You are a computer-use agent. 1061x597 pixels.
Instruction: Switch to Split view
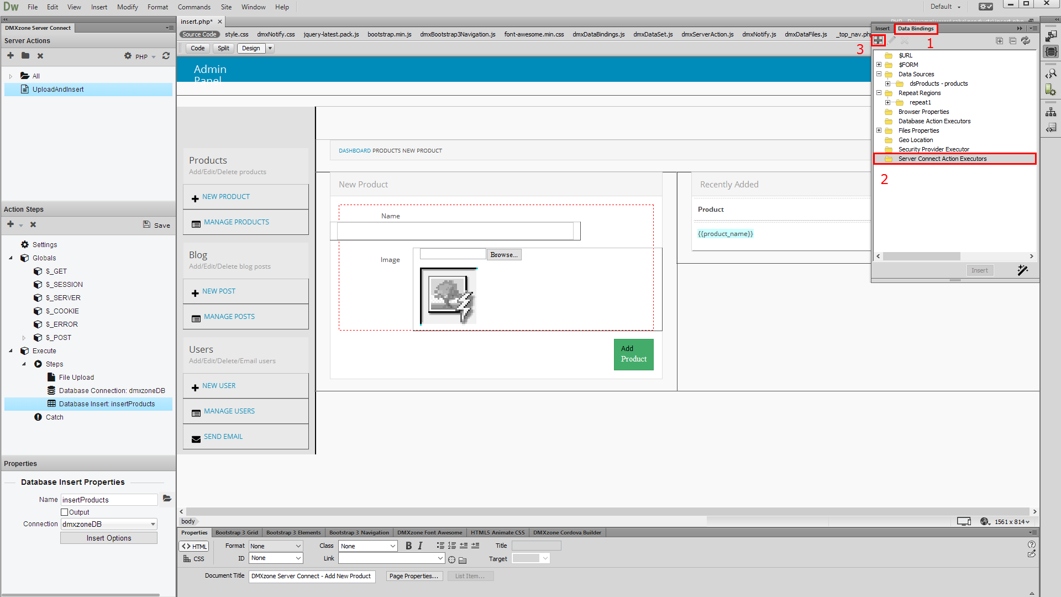(x=223, y=48)
